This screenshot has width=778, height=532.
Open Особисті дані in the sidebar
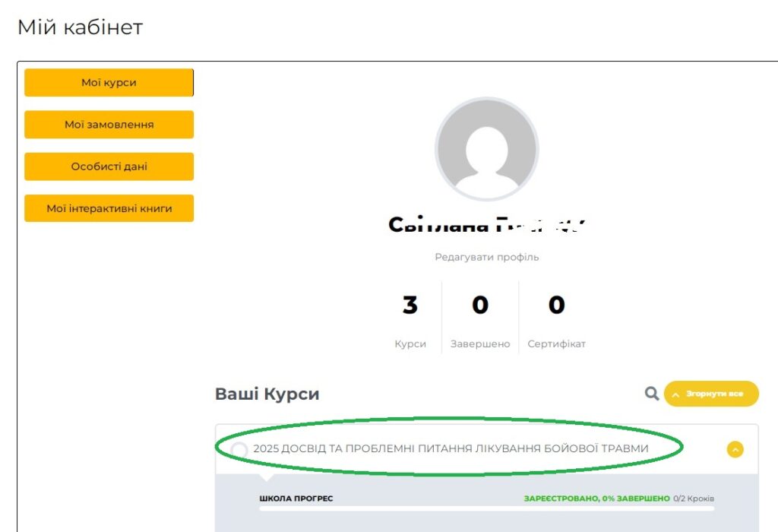(109, 166)
